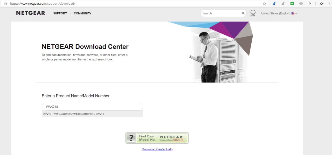
Task: Click the Find Your Model No. banner
Action: [157, 138]
